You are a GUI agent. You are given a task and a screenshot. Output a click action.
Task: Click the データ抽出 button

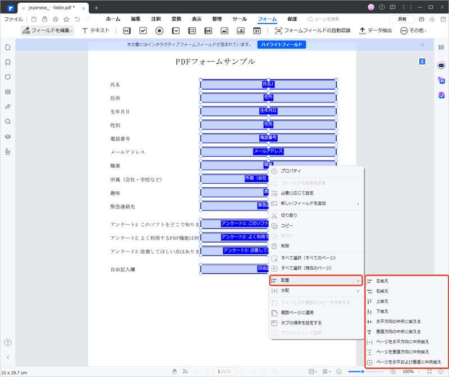[375, 30]
